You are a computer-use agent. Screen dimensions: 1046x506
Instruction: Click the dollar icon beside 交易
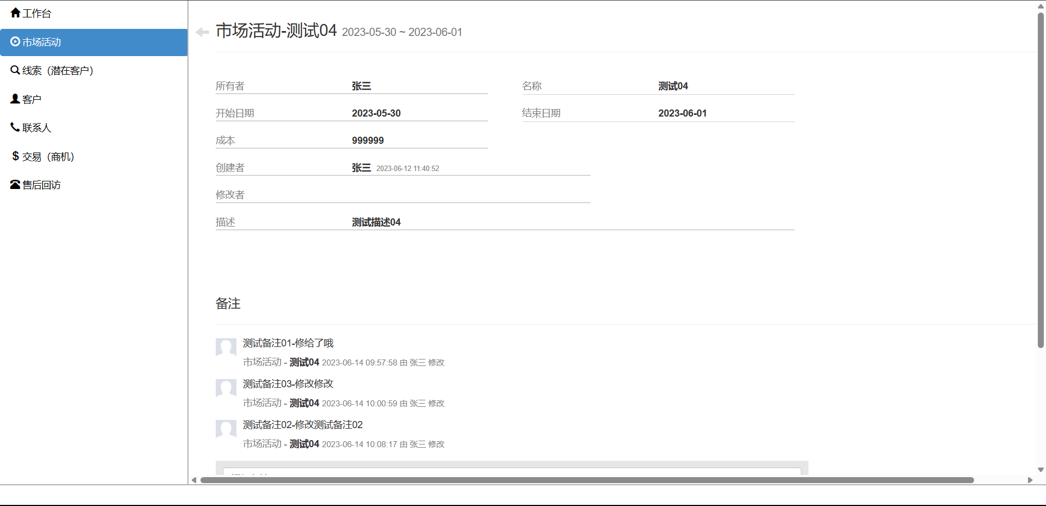point(15,156)
